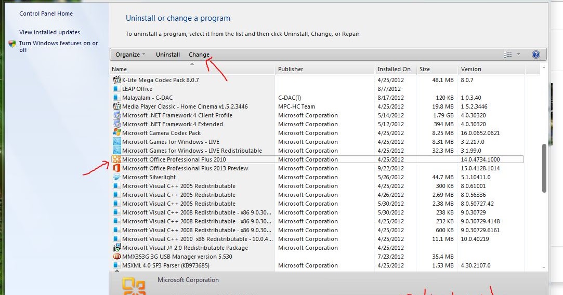
Task: Click version 14.0.4734.1000 cell
Action: pyautogui.click(x=480, y=159)
